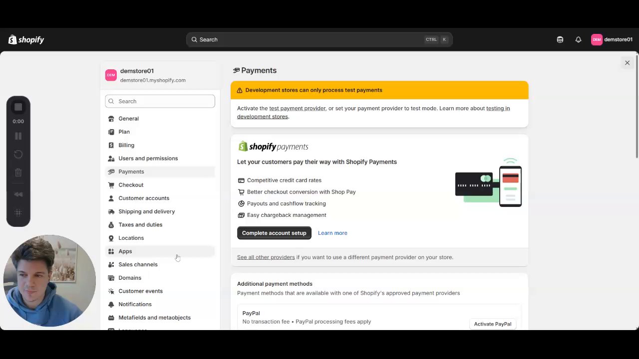Click the Payments sidebar icon

point(111,172)
